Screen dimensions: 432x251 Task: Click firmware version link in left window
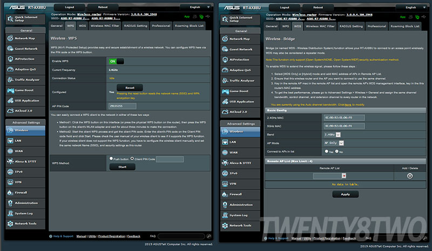point(144,15)
